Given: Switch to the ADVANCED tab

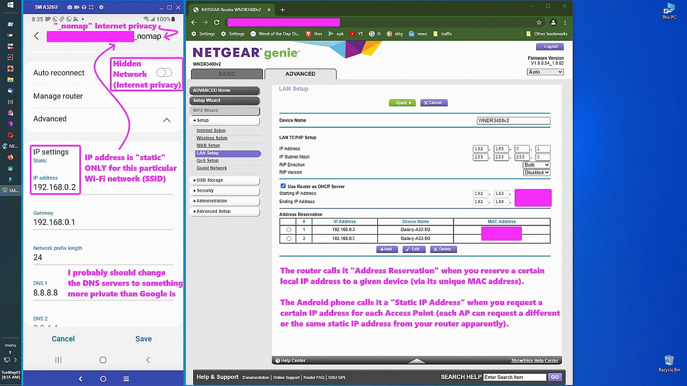Looking at the screenshot, I should coord(301,74).
